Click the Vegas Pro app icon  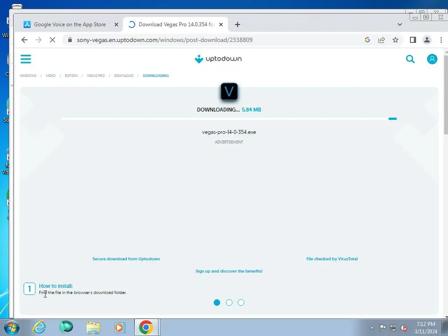tap(229, 91)
